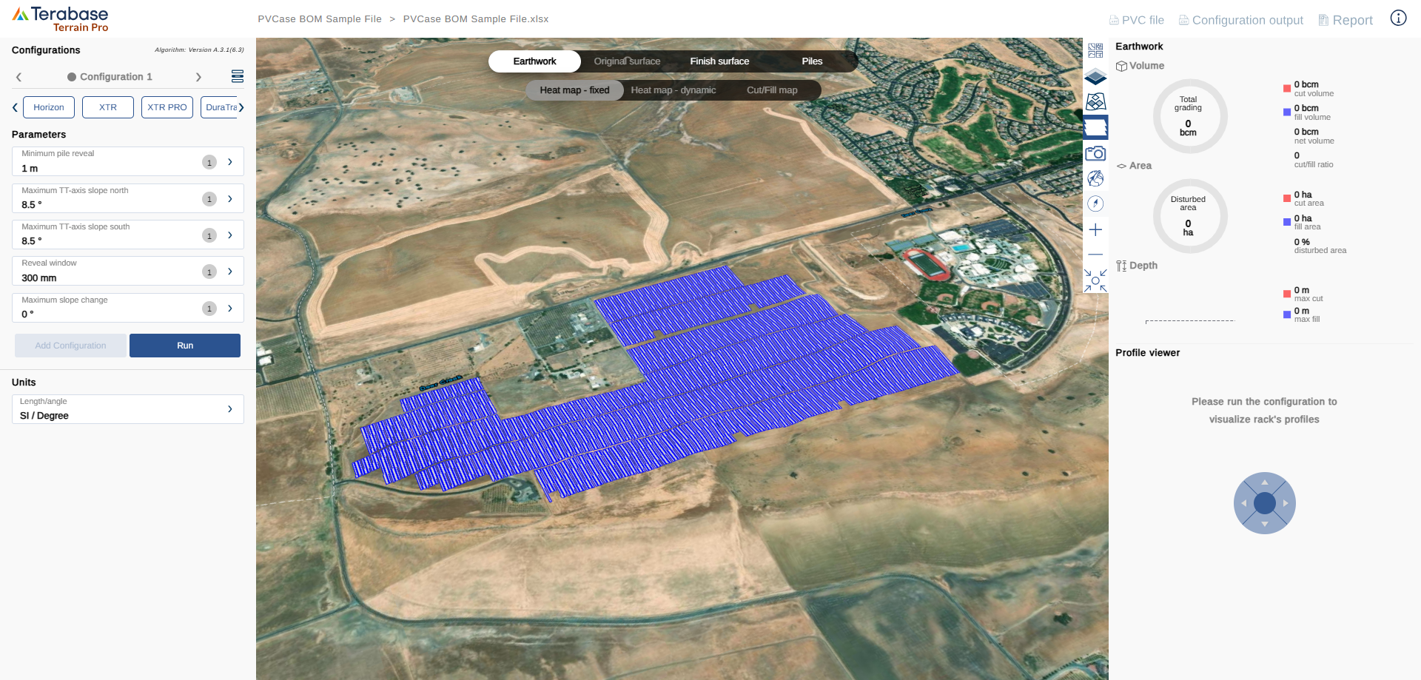Click the Configuration 1 label
Image resolution: width=1421 pixels, height=680 pixels.
tap(116, 77)
